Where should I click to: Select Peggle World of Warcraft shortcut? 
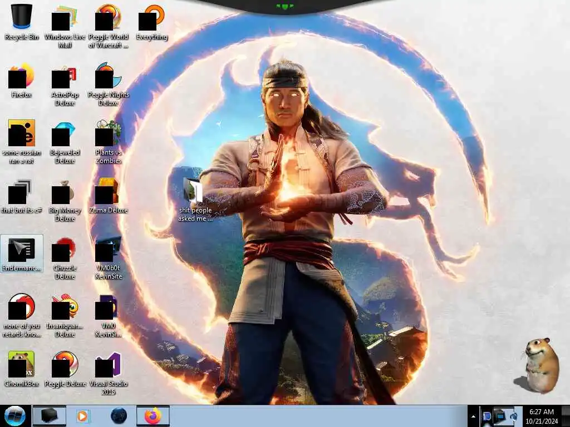click(109, 26)
